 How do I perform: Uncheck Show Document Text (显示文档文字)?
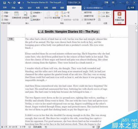coord(83,19)
